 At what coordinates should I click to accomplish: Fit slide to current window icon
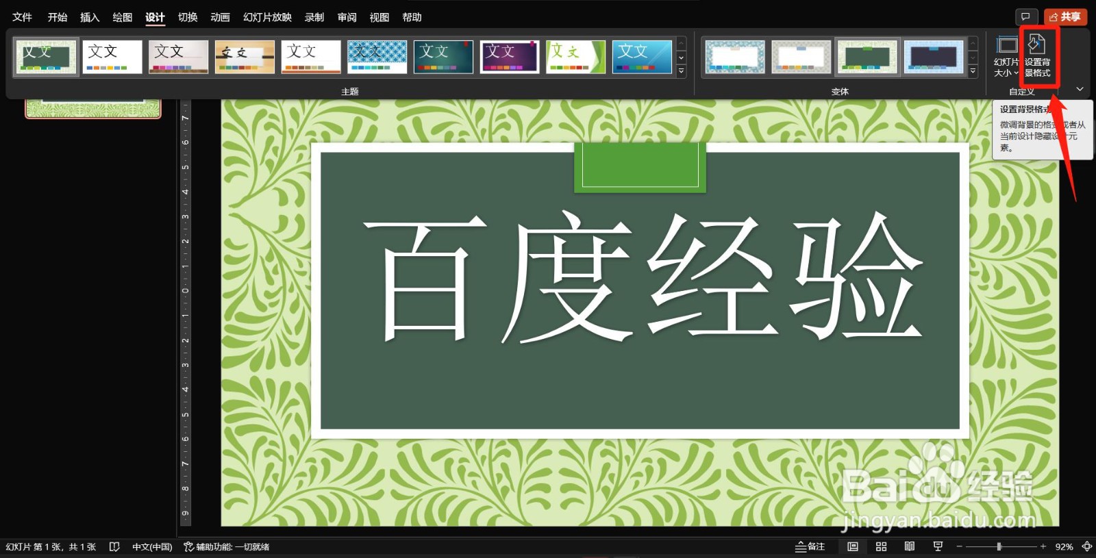[1087, 546]
